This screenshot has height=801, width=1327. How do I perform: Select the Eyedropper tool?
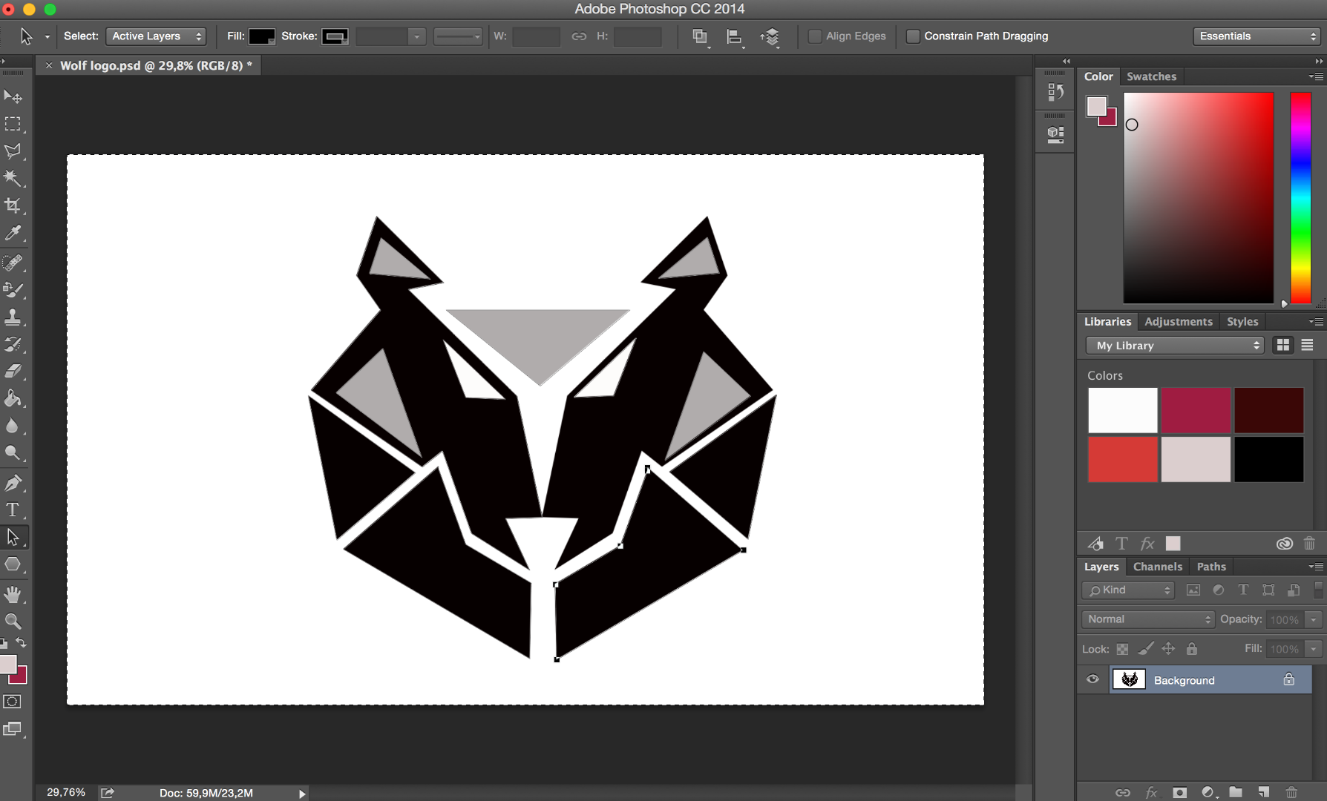(x=13, y=233)
